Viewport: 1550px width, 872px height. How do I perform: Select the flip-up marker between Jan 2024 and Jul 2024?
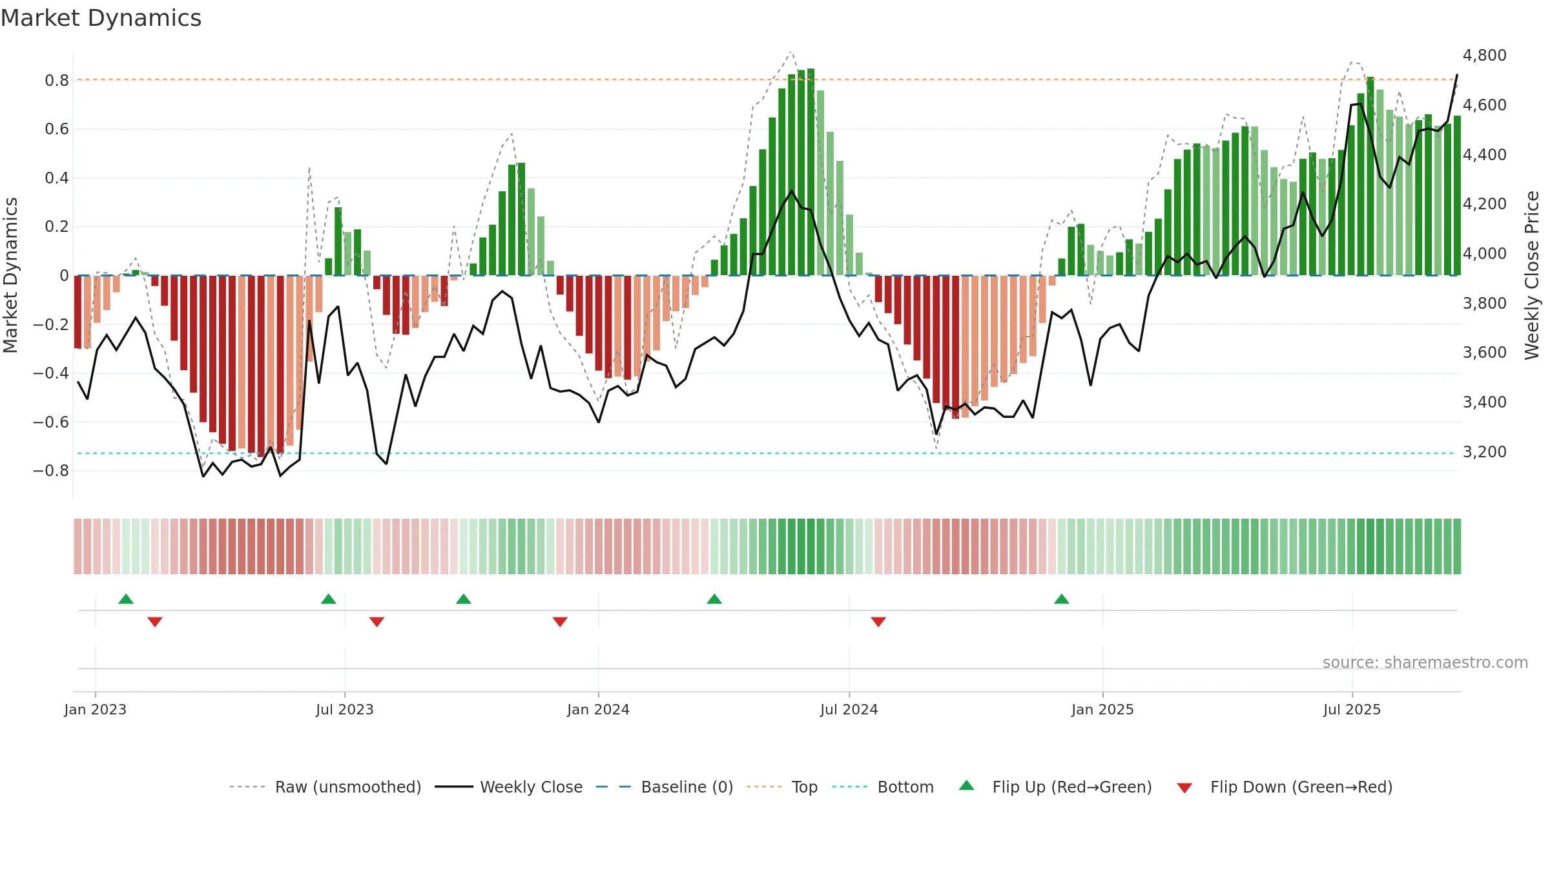click(714, 599)
